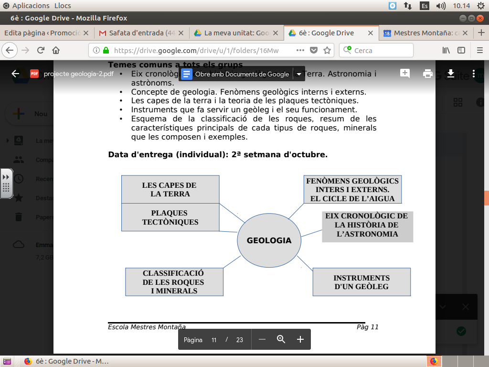Screen dimensions: 489x367
Task: Open more actions three-dot menu in preview
Action: pyautogui.click(x=473, y=74)
